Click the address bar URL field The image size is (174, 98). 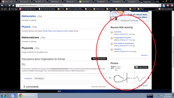pos(87,5)
